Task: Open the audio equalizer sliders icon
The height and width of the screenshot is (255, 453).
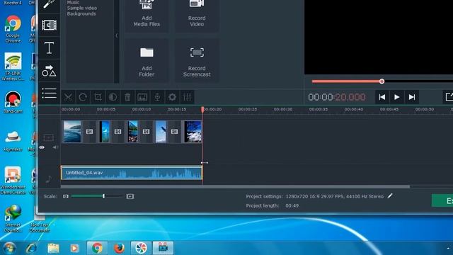Action: pos(187,97)
